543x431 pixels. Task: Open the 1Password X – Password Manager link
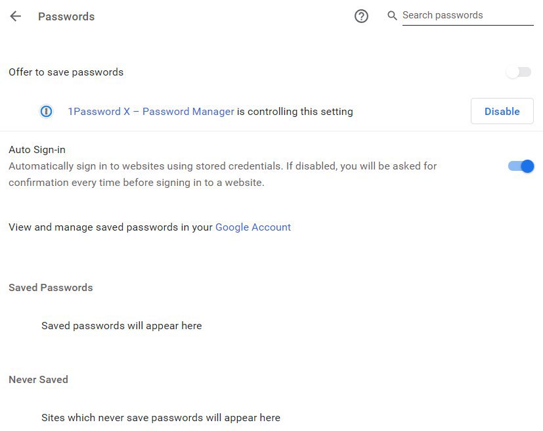[151, 112]
